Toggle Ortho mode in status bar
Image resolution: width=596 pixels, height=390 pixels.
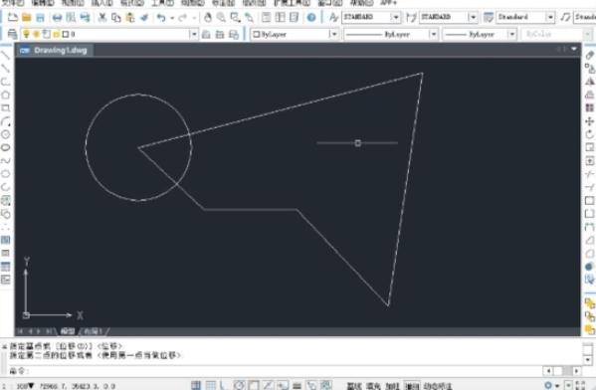225,385
